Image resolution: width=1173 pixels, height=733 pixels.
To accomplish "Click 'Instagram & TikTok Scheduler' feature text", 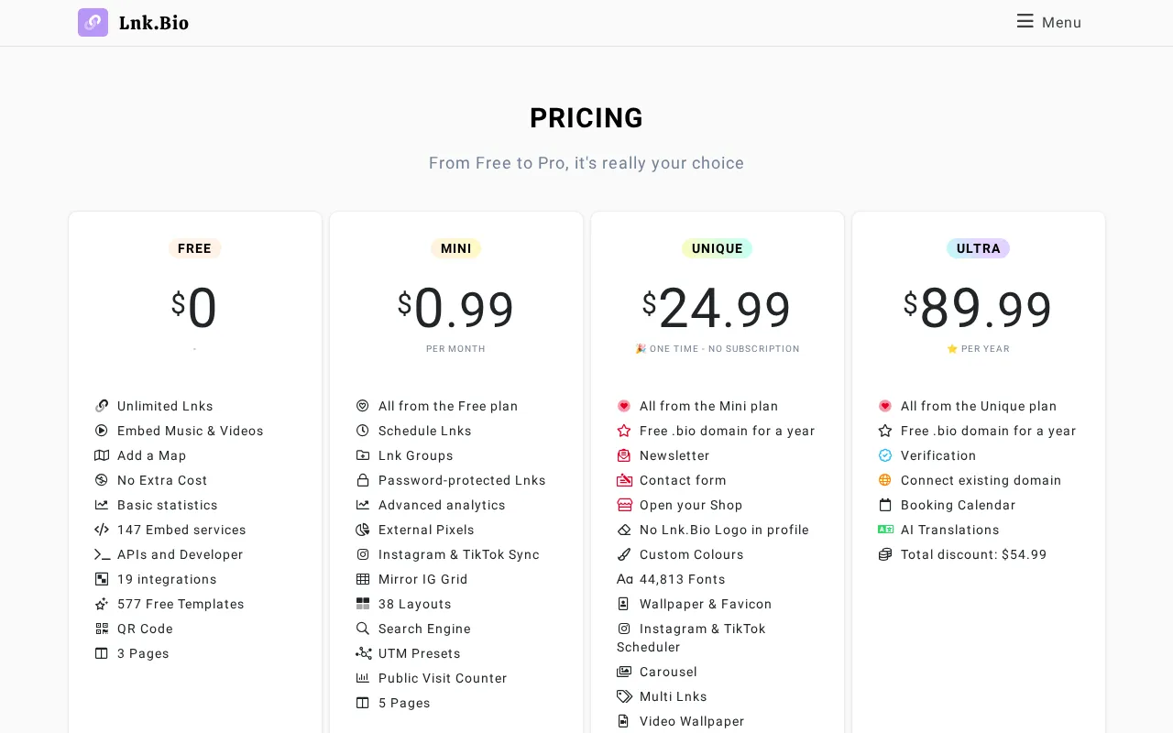I will click(692, 638).
